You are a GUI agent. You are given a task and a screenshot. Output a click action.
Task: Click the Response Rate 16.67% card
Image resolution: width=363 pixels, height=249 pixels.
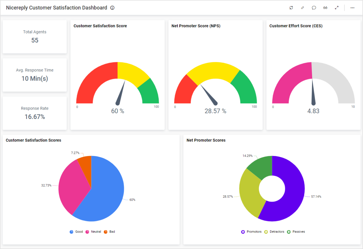point(35,113)
